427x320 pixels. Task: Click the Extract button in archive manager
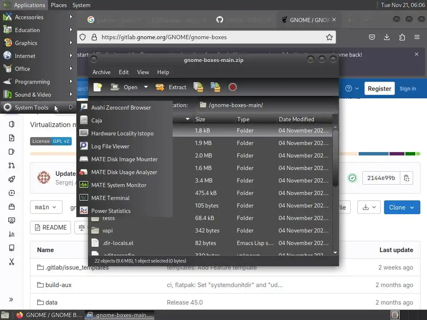click(x=171, y=87)
